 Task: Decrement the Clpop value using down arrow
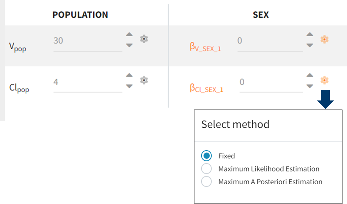click(129, 86)
